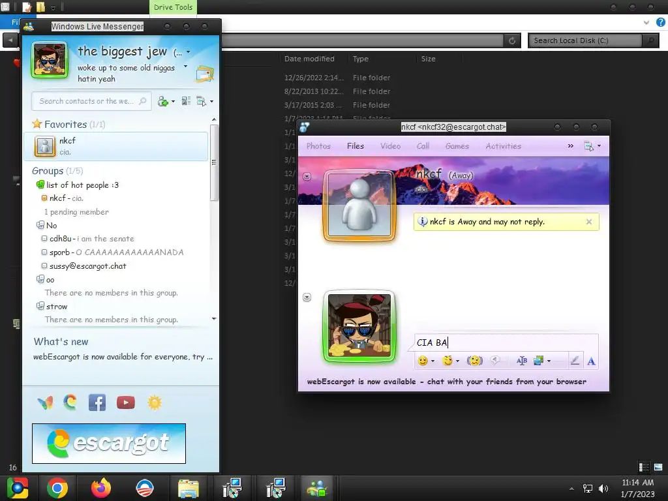668x501 pixels.
Task: Send a nudge with the shaking face icon
Action: pos(475,361)
